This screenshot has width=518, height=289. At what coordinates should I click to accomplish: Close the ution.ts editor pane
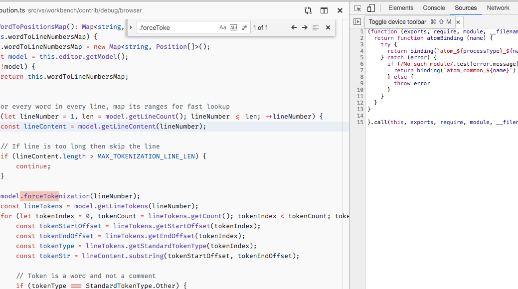click(x=341, y=10)
